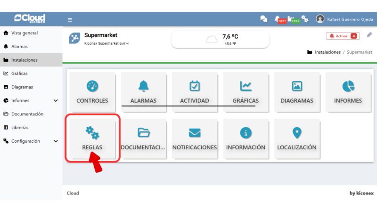Toggle the hamburger sidebar menu

click(70, 20)
